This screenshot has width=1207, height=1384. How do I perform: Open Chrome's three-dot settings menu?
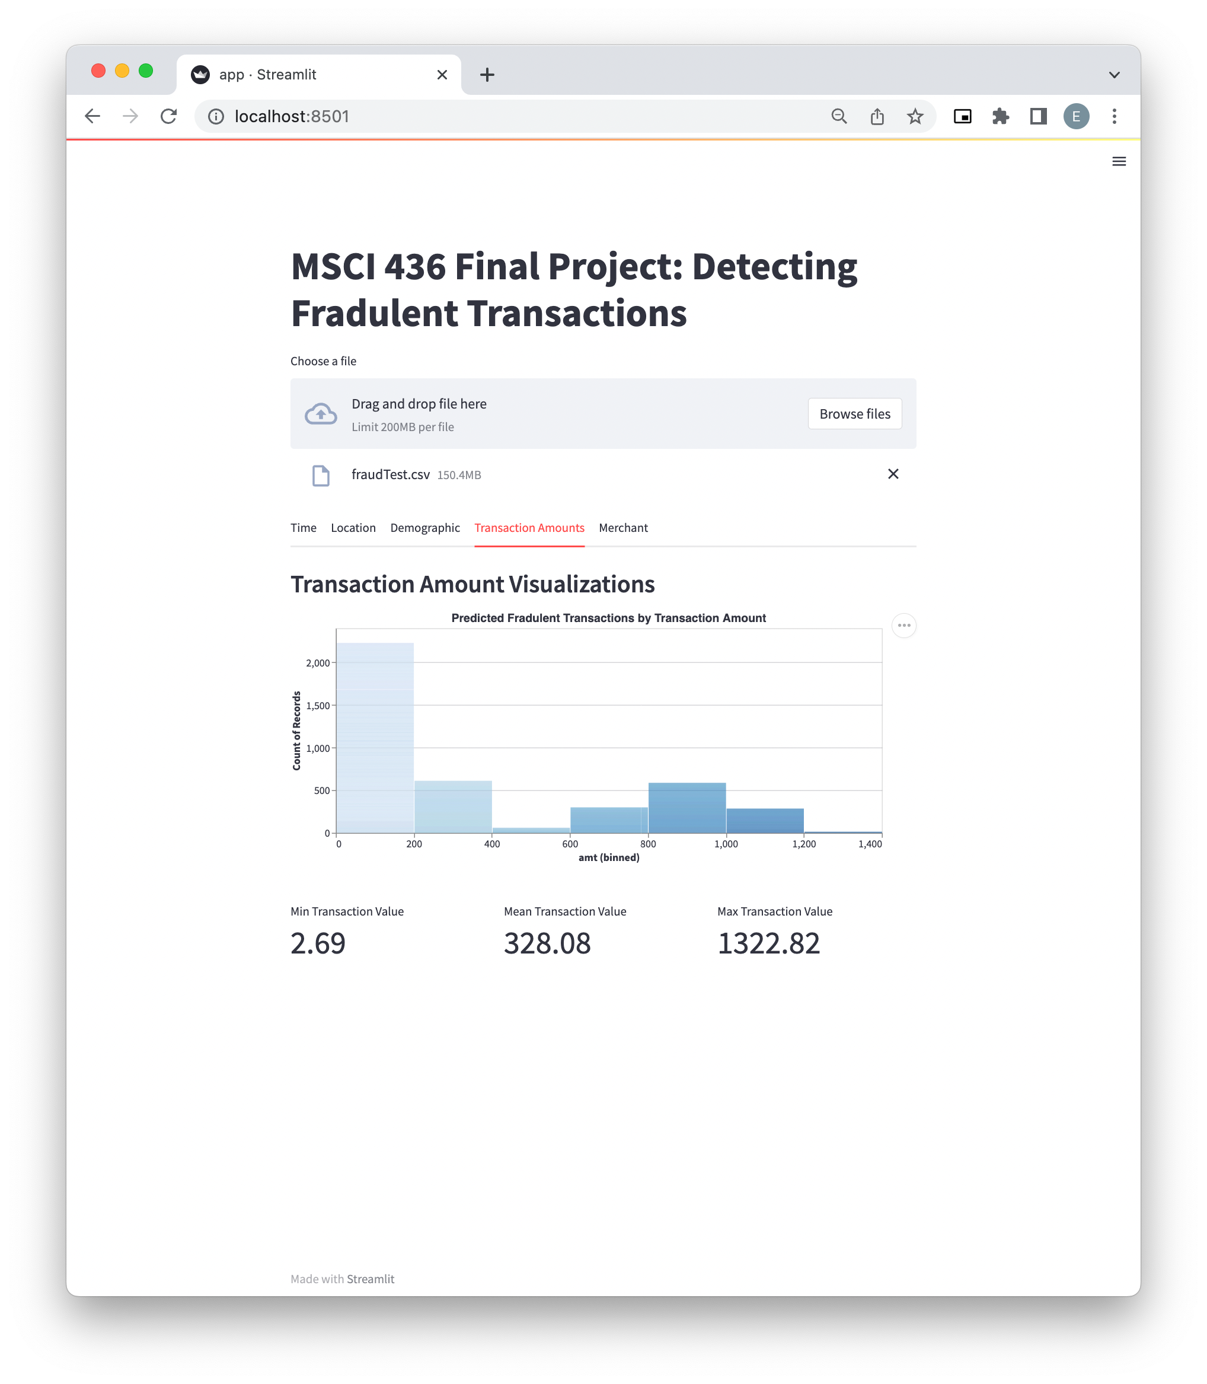[x=1115, y=116]
